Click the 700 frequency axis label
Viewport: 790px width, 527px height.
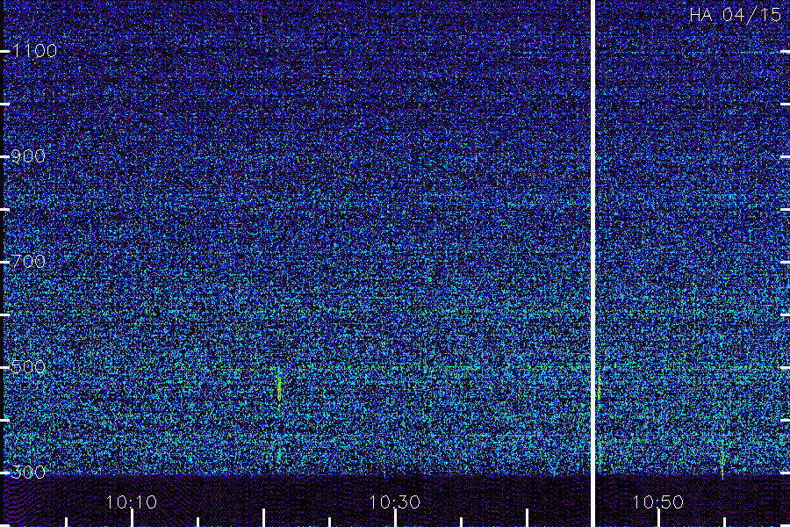pyautogui.click(x=28, y=261)
